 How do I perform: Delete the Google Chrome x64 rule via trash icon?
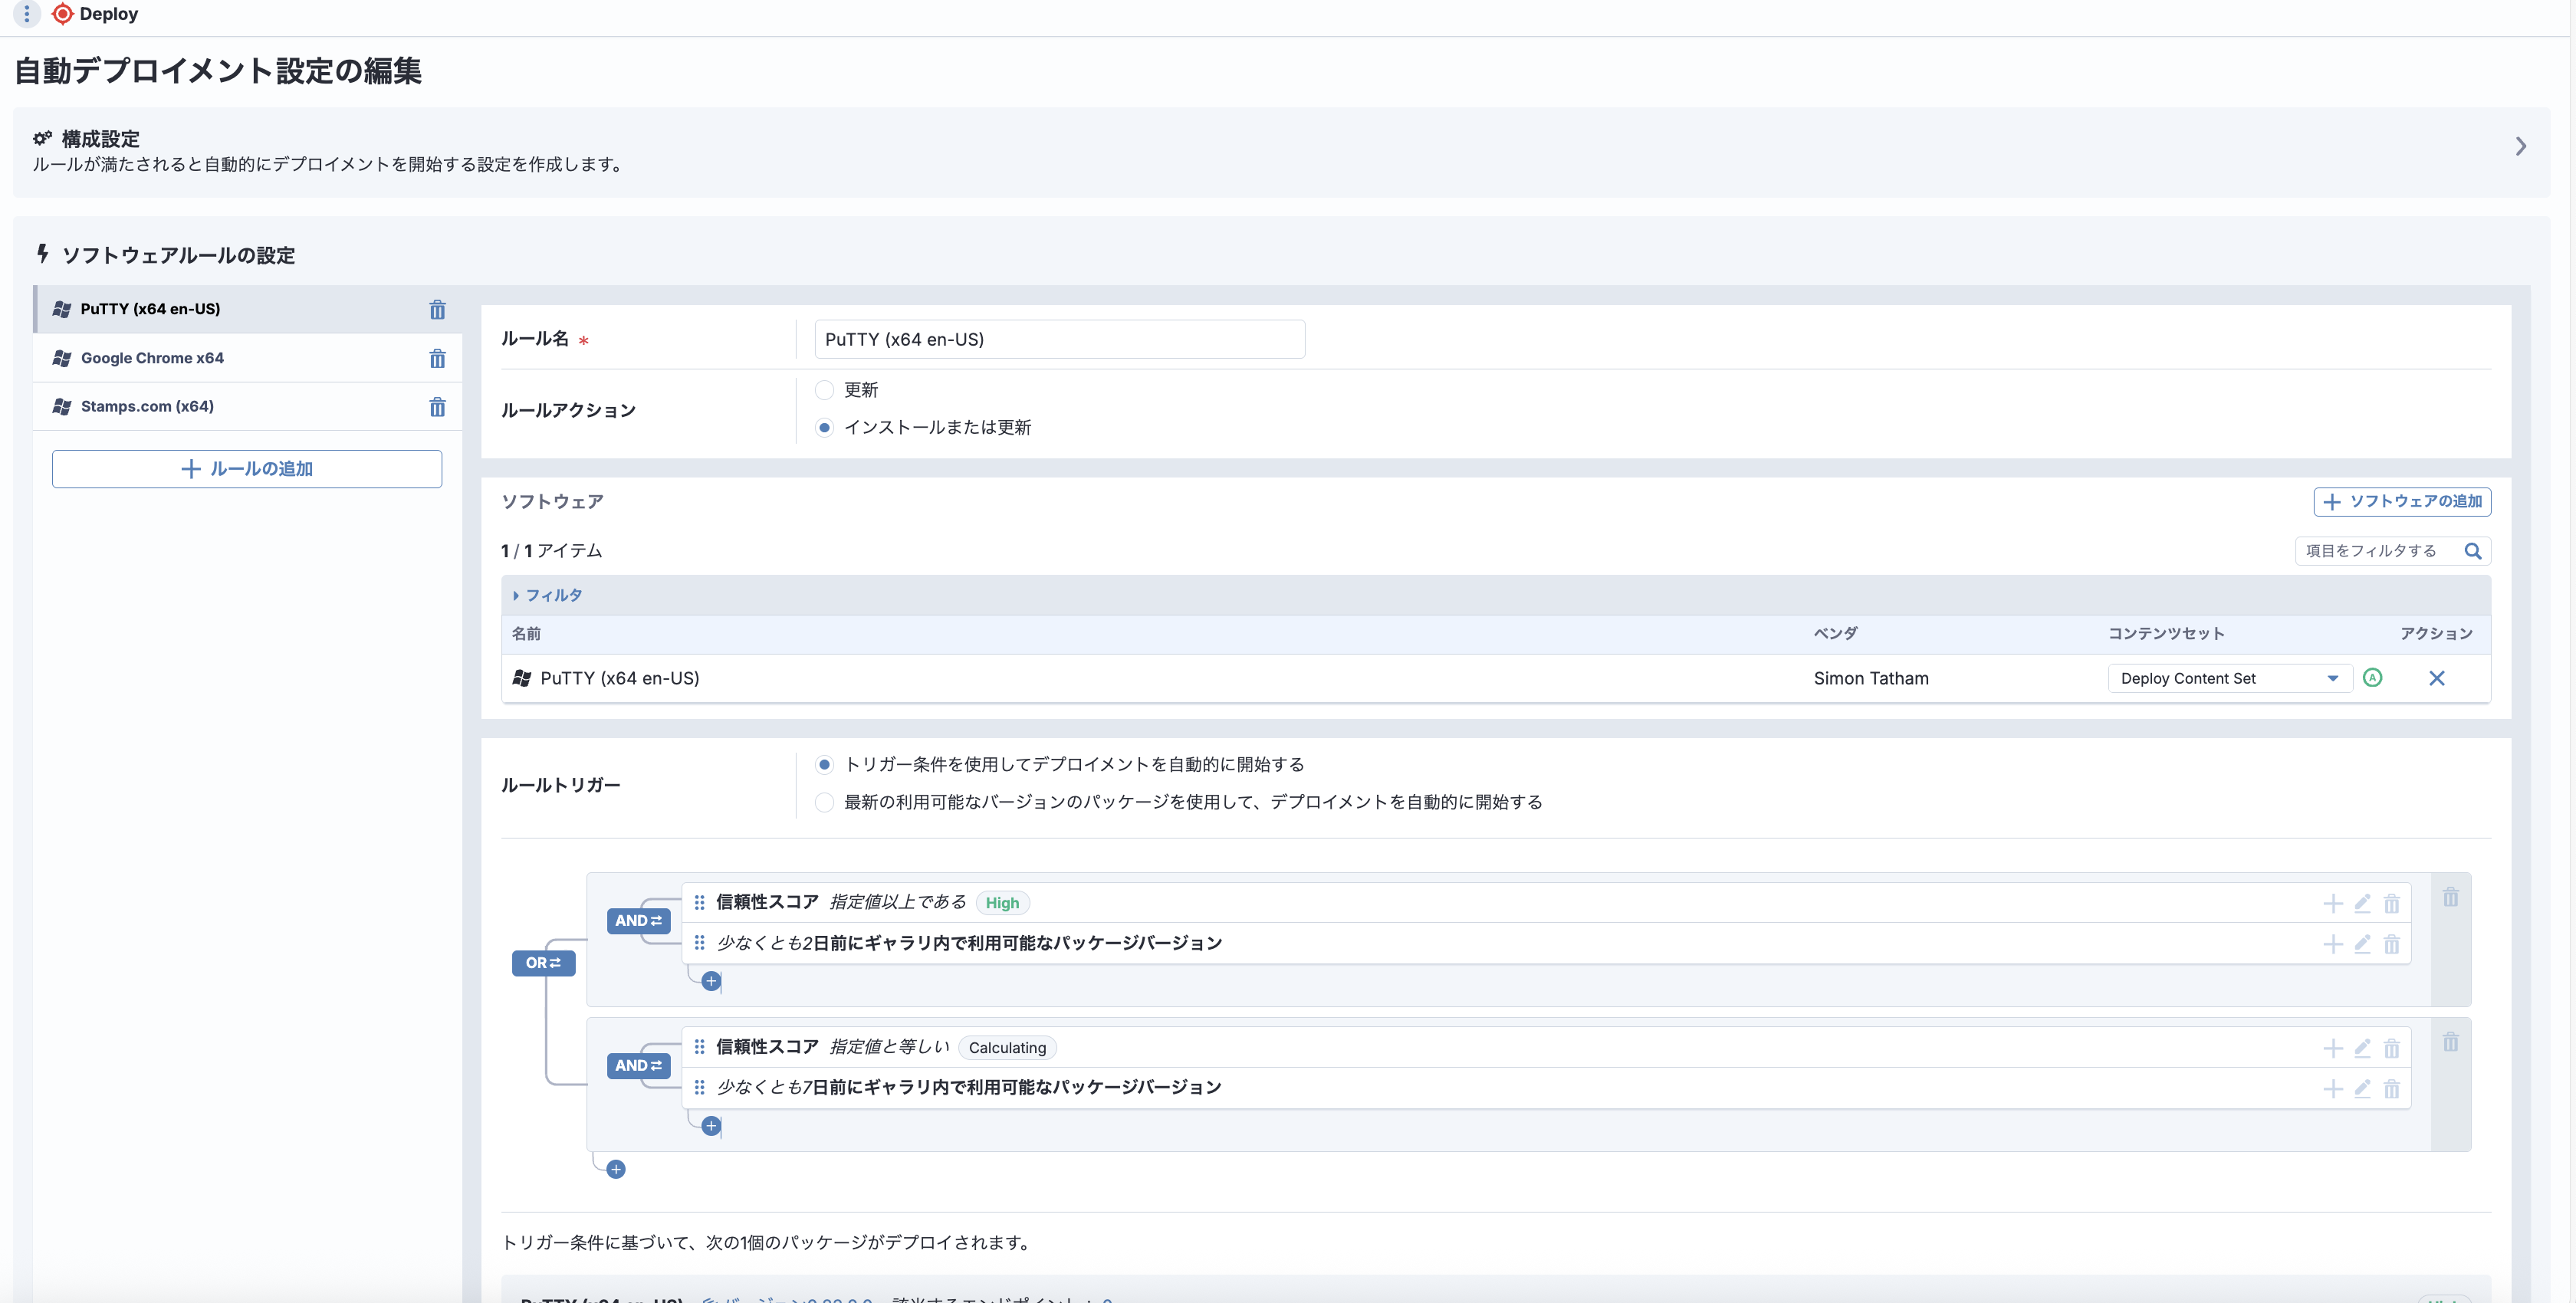(438, 358)
